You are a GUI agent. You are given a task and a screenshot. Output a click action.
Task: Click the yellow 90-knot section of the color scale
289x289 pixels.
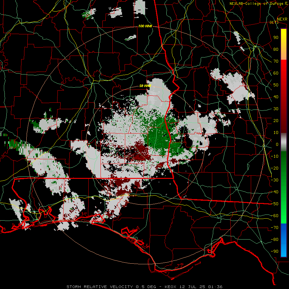(x=284, y=38)
